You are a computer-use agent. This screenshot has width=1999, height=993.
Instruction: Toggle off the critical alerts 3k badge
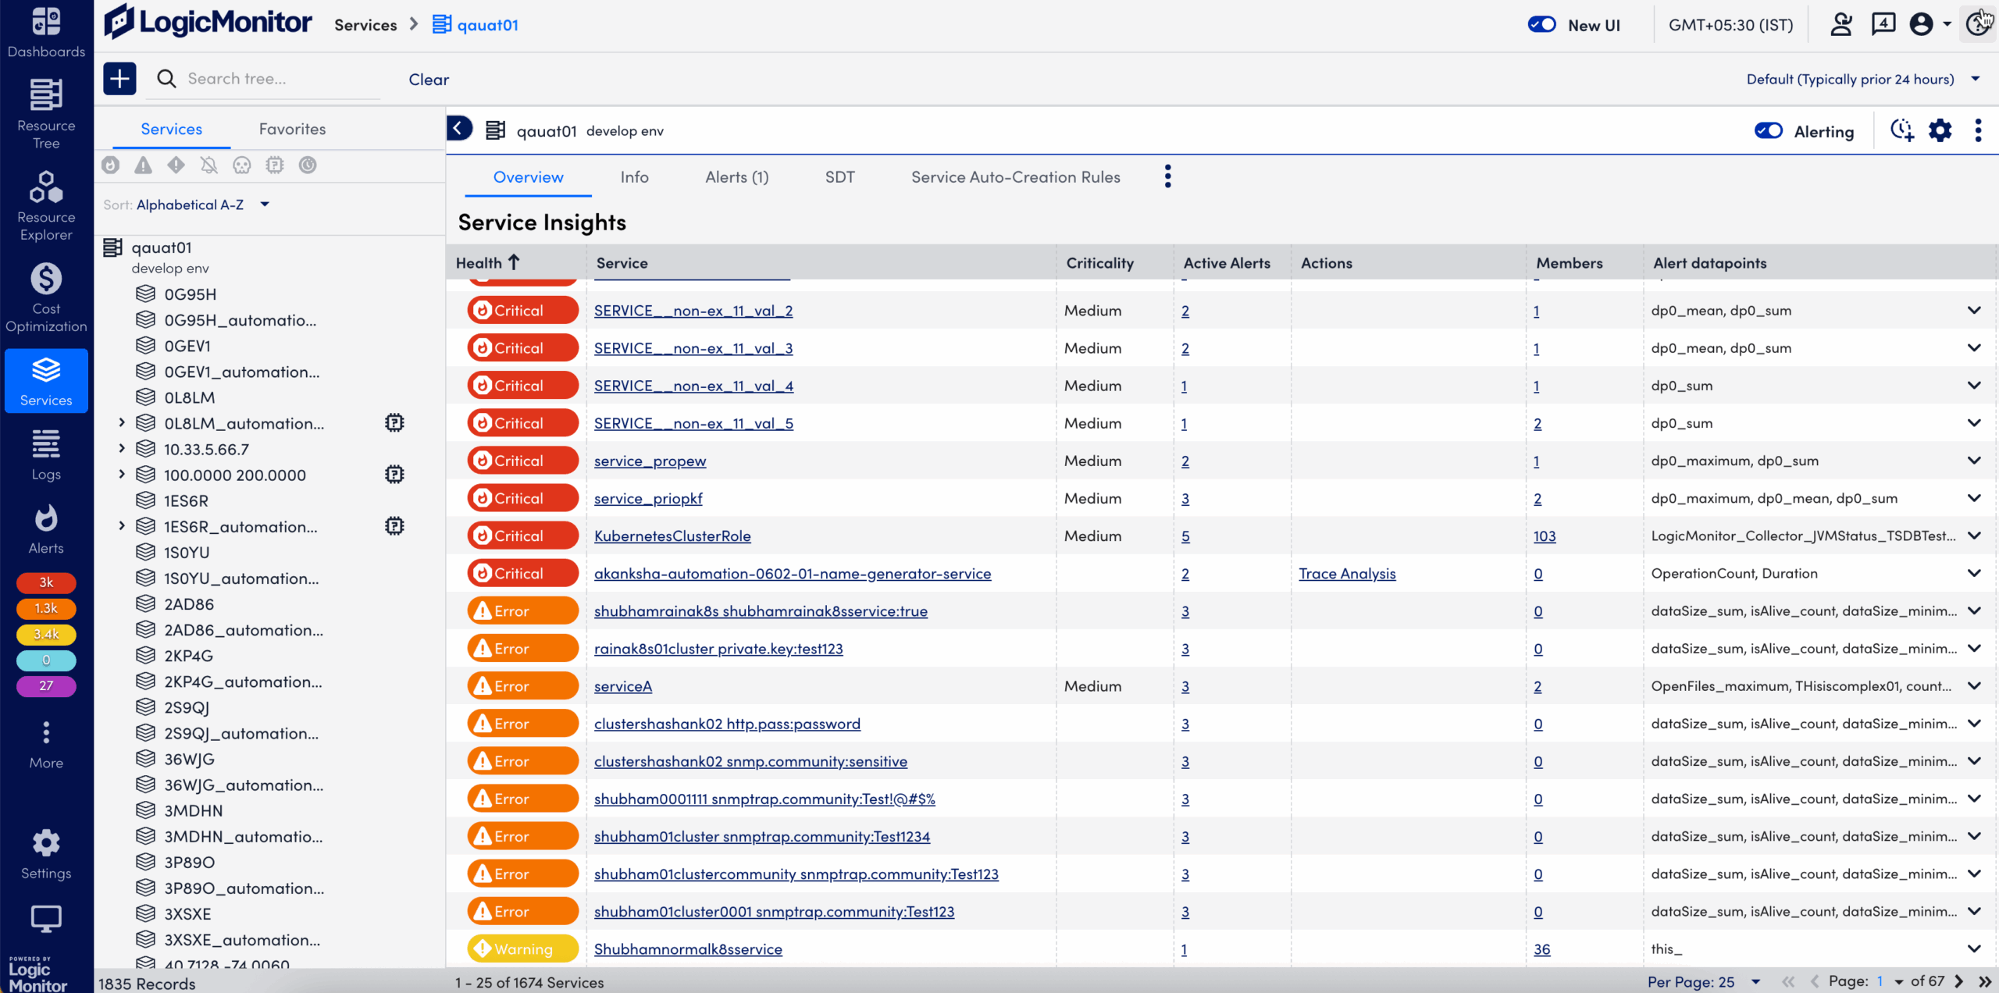pyautogui.click(x=45, y=582)
